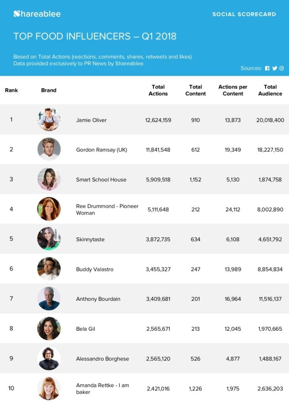Select Ree Drummond - Pioneer Woman text
This screenshot has width=289, height=403.
click(107, 209)
